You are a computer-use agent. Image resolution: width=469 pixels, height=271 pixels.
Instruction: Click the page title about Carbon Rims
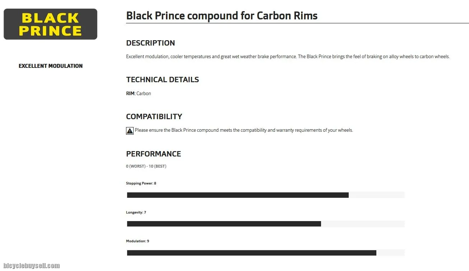(222, 16)
